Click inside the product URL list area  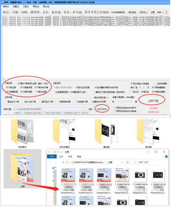86,46
